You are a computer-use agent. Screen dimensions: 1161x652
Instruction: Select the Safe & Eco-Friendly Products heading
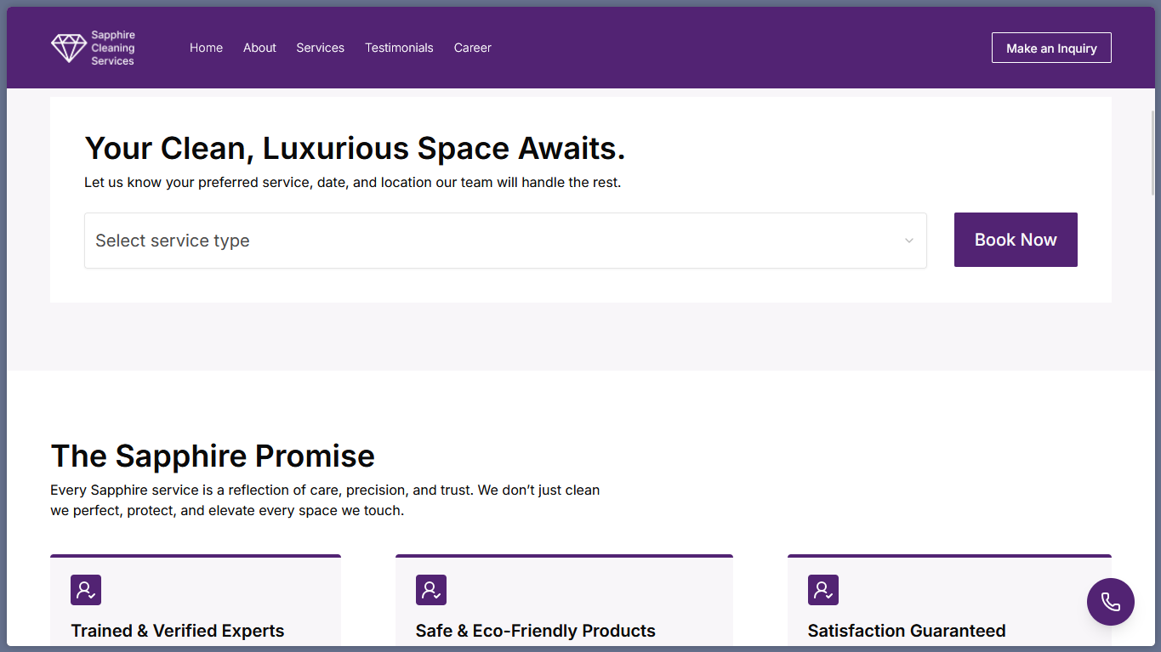[x=535, y=631]
